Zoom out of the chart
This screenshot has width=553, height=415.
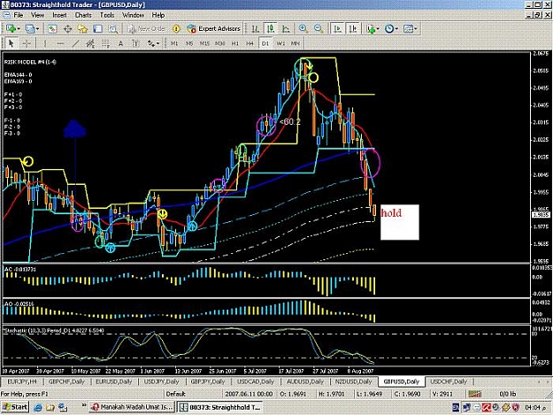point(319,29)
